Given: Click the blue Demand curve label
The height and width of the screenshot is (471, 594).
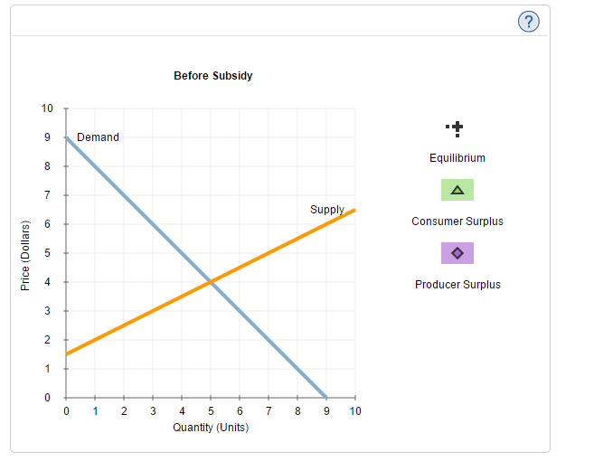Looking at the screenshot, I should tap(98, 137).
